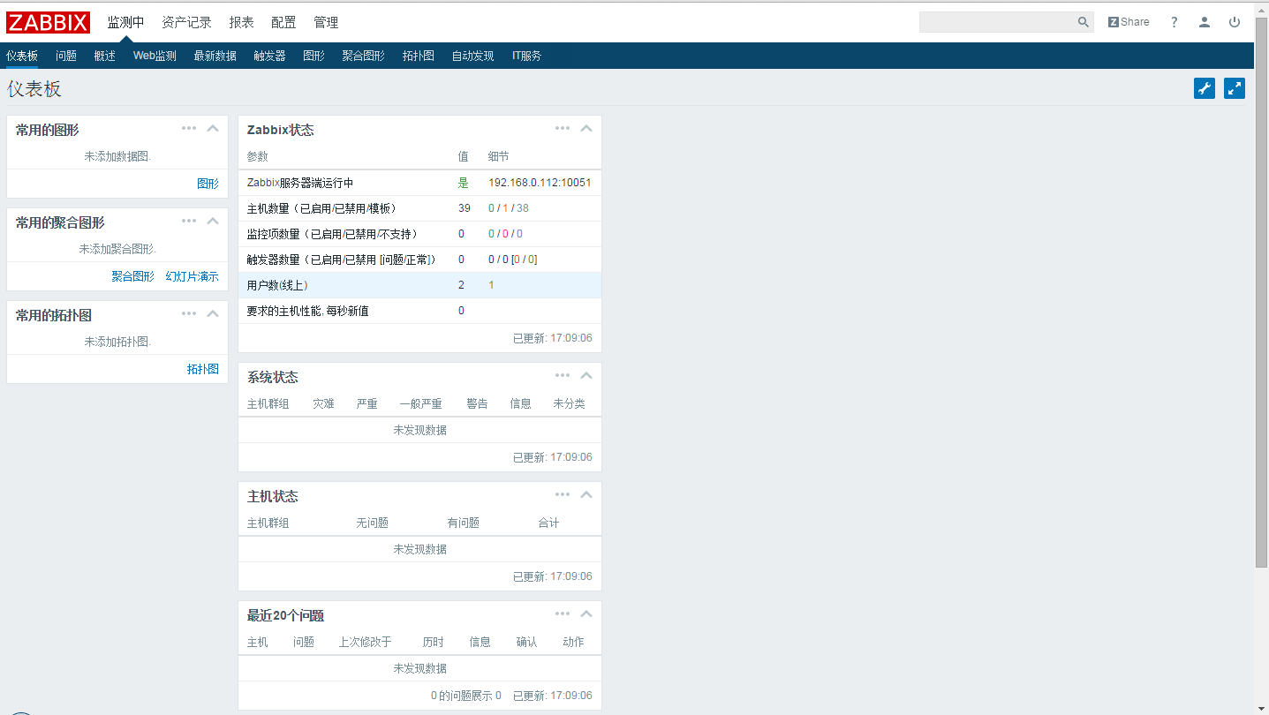Click the 未分类 severity column header
This screenshot has height=715, width=1269.
[x=569, y=403]
